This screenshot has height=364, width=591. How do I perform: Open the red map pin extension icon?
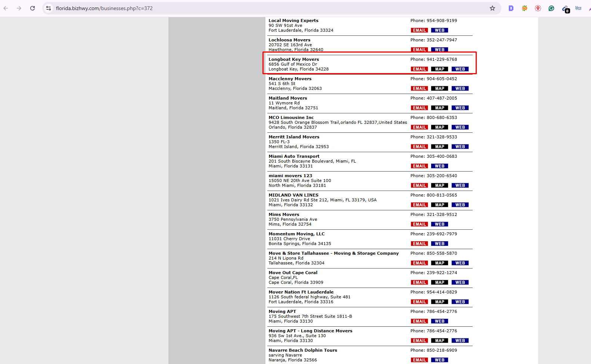pyautogui.click(x=538, y=8)
